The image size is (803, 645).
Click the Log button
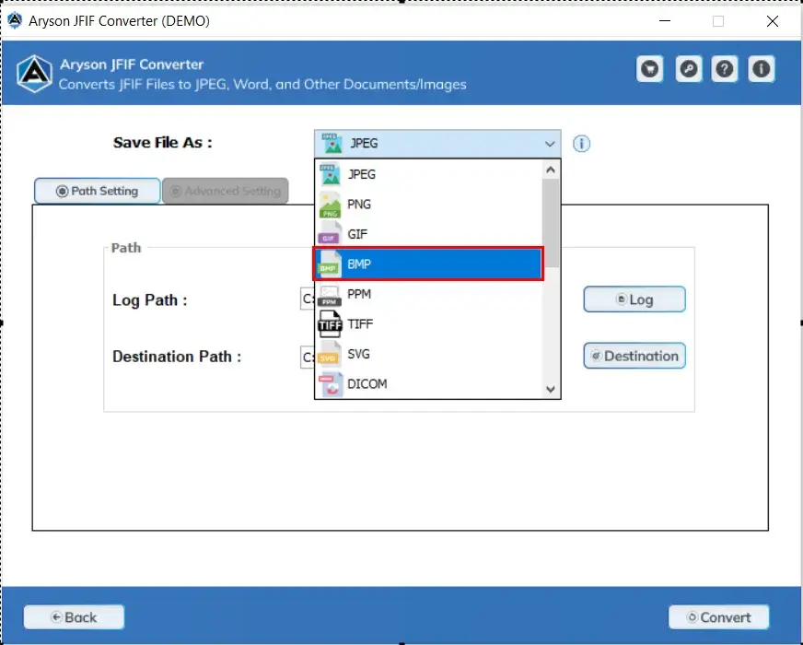point(634,299)
